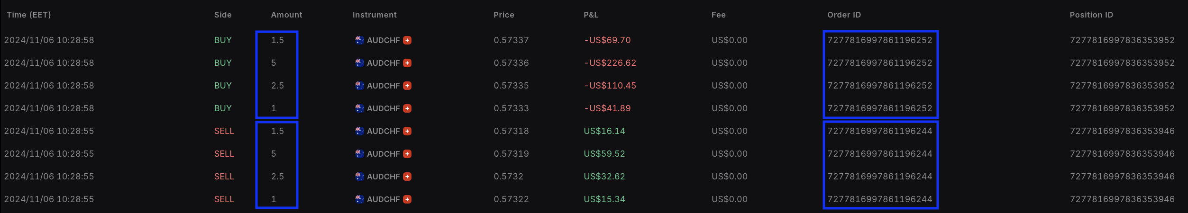
Task: Click the Australian flag icon in the 0.57318 row
Action: pyautogui.click(x=359, y=131)
